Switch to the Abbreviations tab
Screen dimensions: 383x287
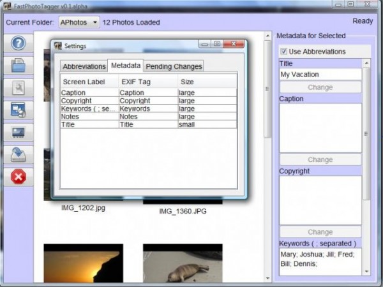(x=84, y=66)
